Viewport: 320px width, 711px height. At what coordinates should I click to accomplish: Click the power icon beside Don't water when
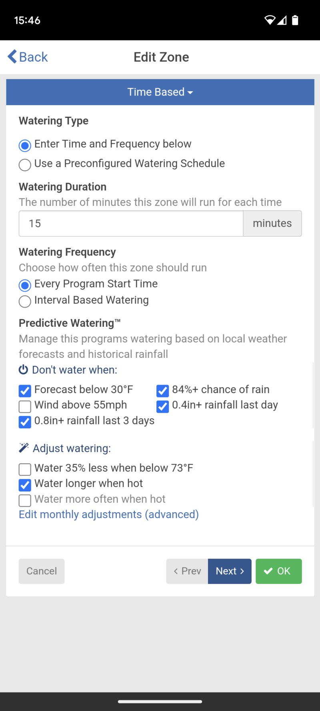click(x=23, y=369)
